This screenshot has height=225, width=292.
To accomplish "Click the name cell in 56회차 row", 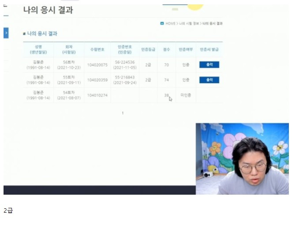I will click(38, 65).
